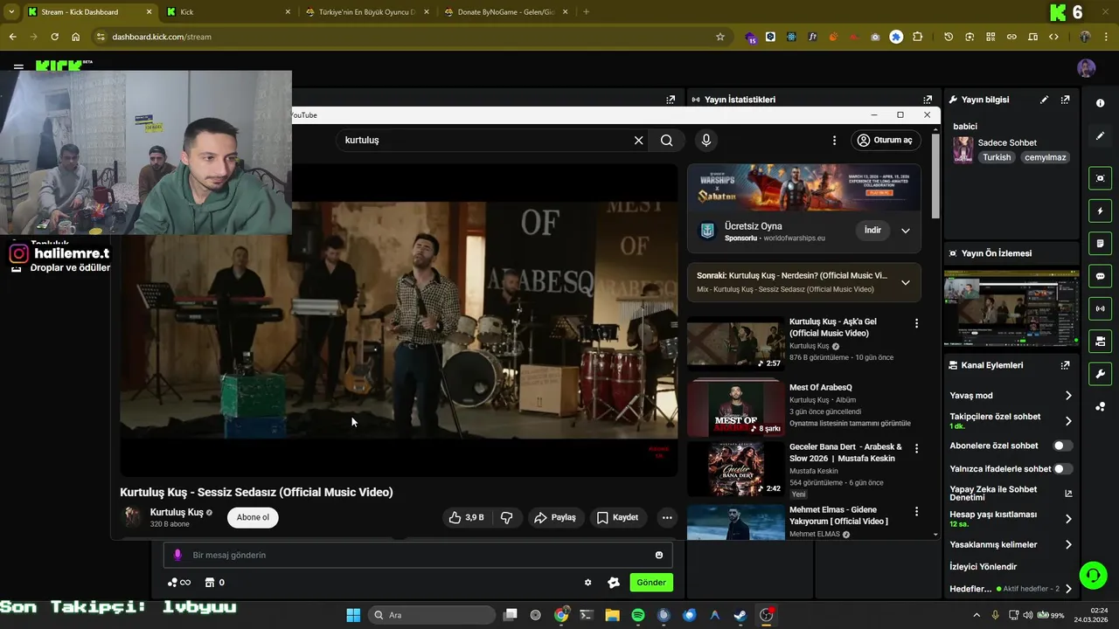This screenshot has height=629, width=1119.
Task: Open options for Aşk'a Gel video
Action: click(x=916, y=323)
